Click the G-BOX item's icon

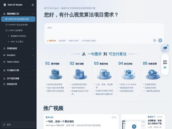6,30
